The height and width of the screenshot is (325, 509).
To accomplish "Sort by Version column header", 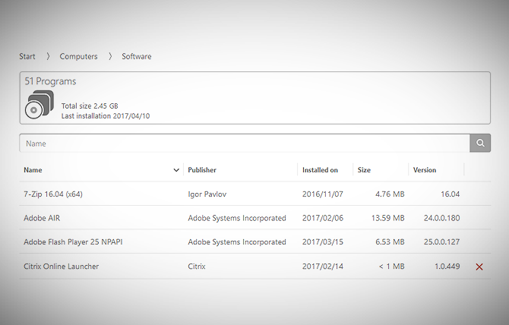I will point(425,170).
